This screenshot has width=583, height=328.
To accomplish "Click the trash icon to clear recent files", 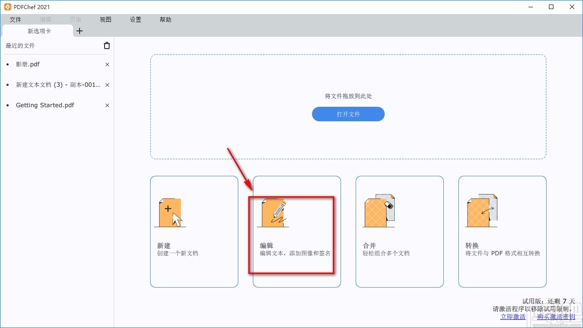I will click(x=106, y=45).
